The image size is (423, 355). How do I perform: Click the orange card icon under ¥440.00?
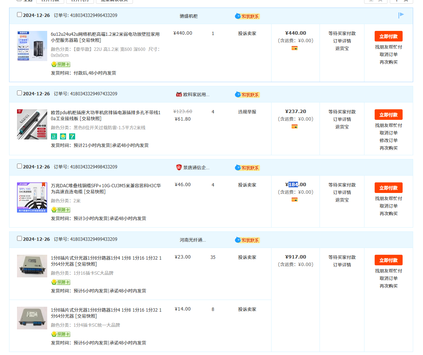295,48
